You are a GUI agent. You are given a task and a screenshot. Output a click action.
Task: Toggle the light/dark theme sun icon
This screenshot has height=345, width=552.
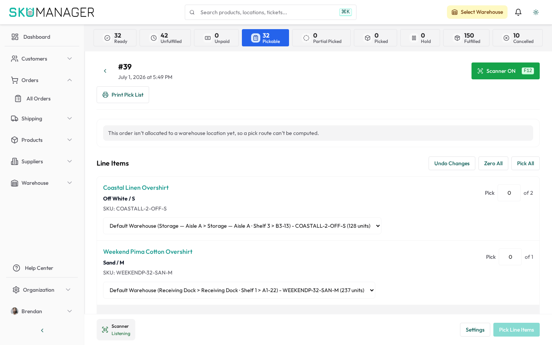click(x=536, y=12)
